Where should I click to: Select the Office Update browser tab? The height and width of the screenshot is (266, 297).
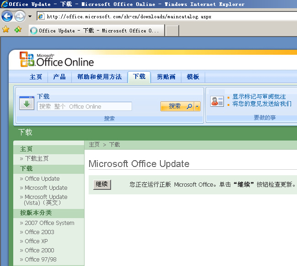pyautogui.click(x=96, y=31)
